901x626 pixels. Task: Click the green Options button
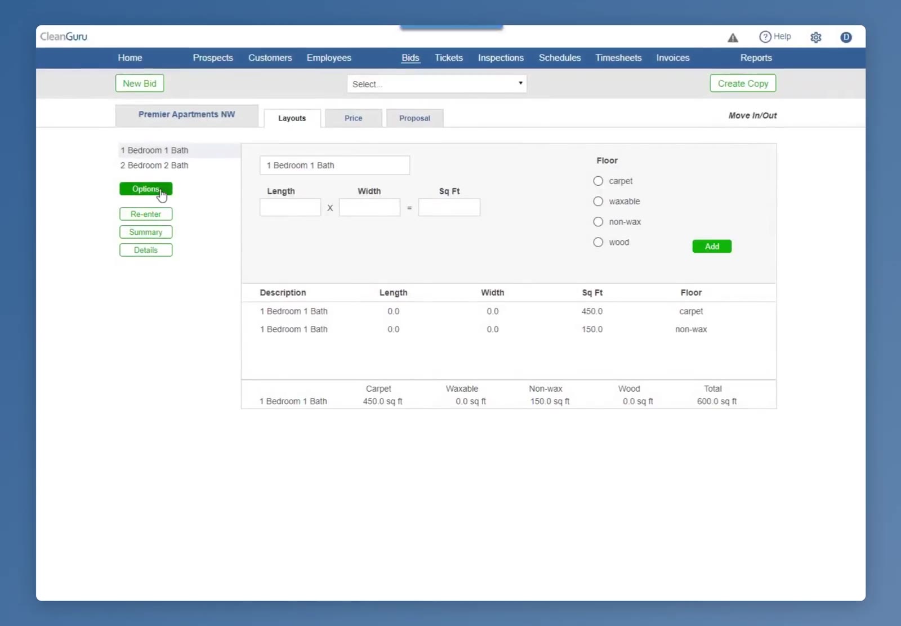point(146,189)
